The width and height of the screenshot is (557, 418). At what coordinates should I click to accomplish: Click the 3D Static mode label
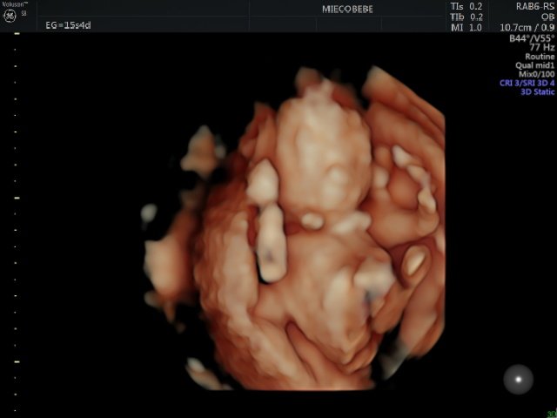point(538,91)
